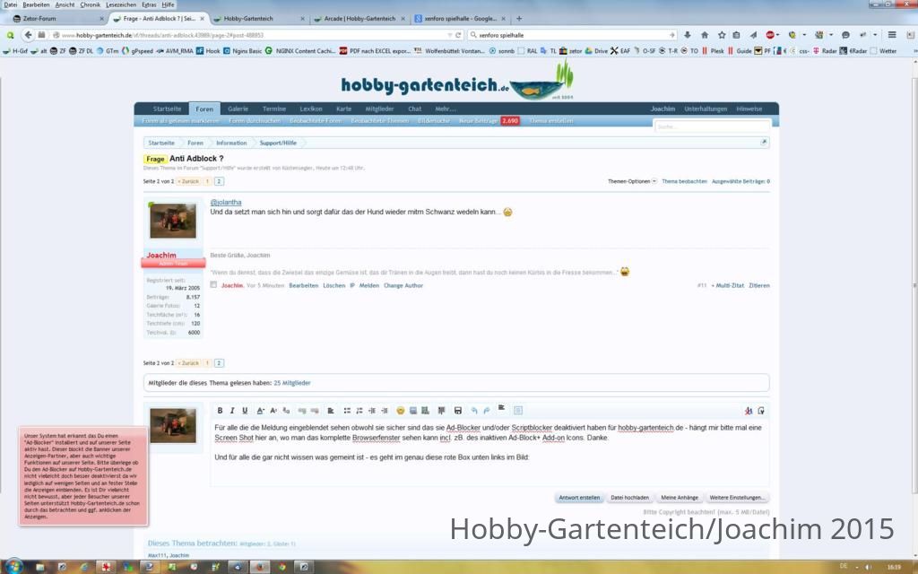Open address bar history dropdown
Image resolution: width=918 pixels, height=574 pixels.
(x=450, y=35)
